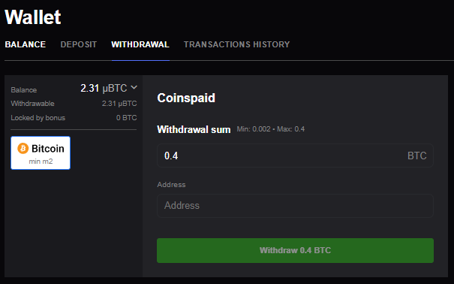Select the WITHDRAWAL tab
The image size is (454, 284).
(140, 44)
